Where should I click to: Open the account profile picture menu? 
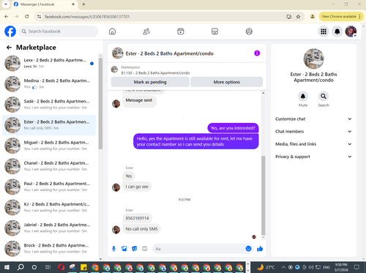coord(351,31)
